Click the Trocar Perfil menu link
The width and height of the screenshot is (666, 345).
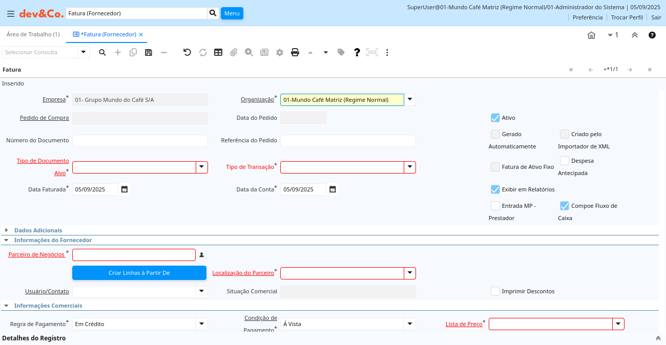tap(627, 17)
